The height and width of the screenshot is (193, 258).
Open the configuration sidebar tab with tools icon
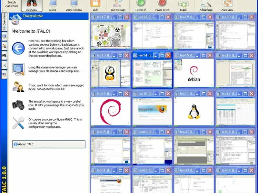pos(4,65)
